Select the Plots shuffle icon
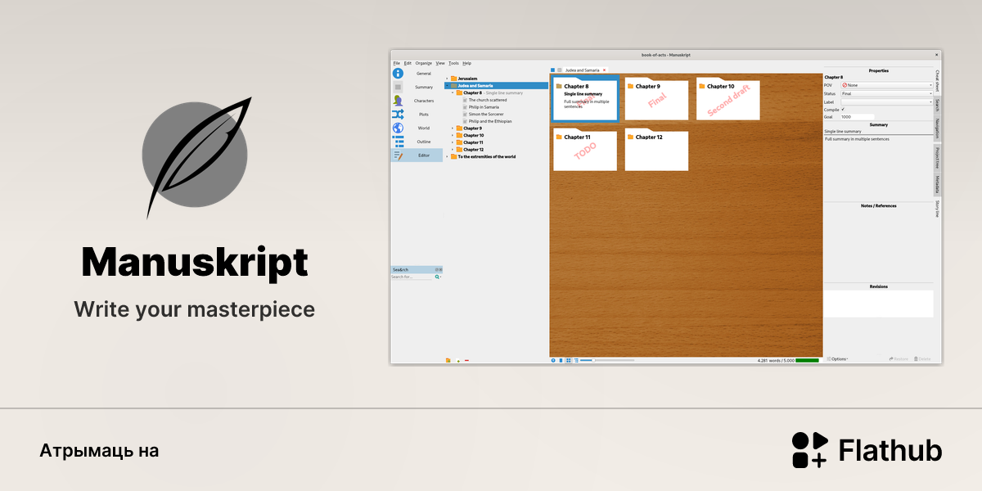Image resolution: width=982 pixels, height=491 pixels. 398,115
